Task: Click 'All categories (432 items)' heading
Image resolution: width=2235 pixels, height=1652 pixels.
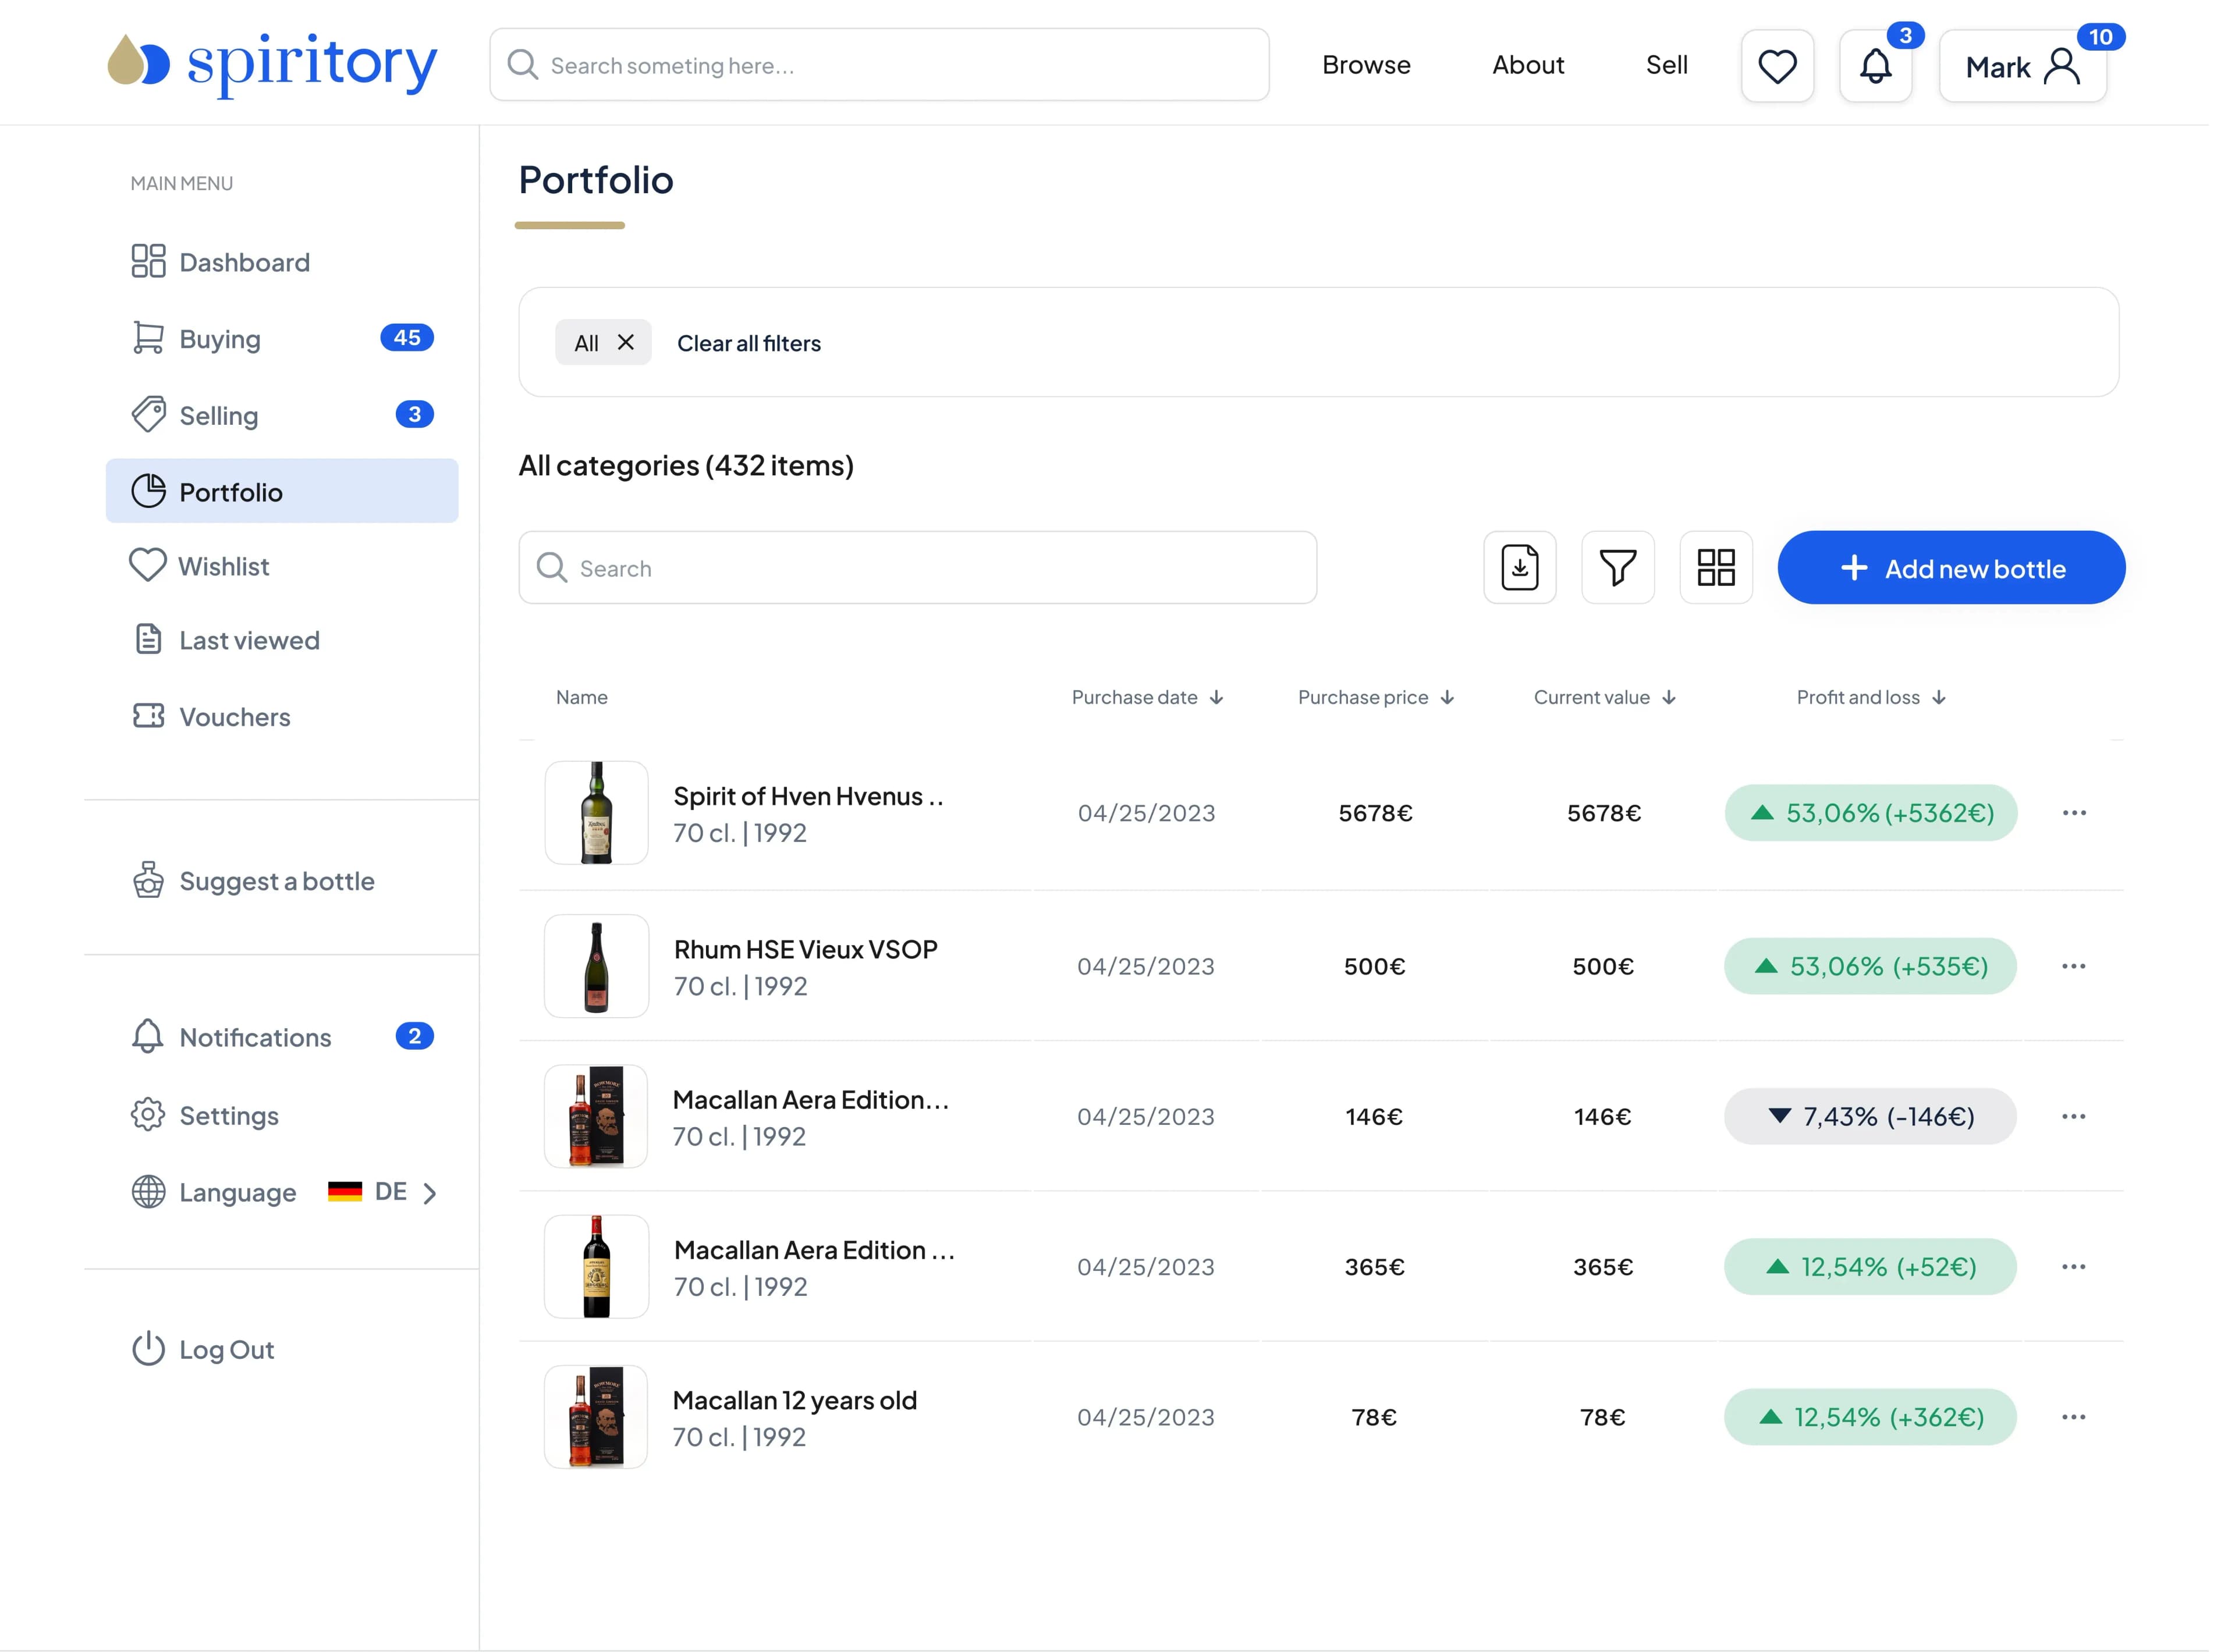Action: [685, 465]
